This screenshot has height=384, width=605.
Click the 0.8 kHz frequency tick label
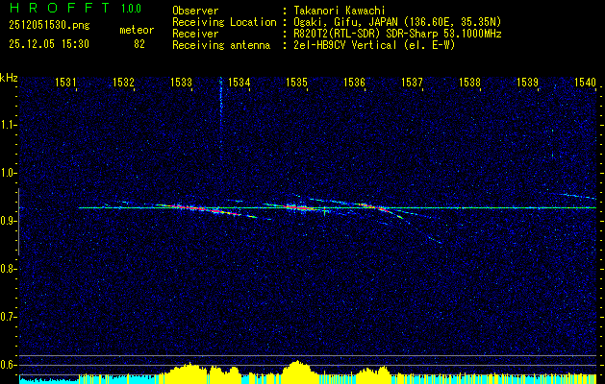click(x=8, y=269)
